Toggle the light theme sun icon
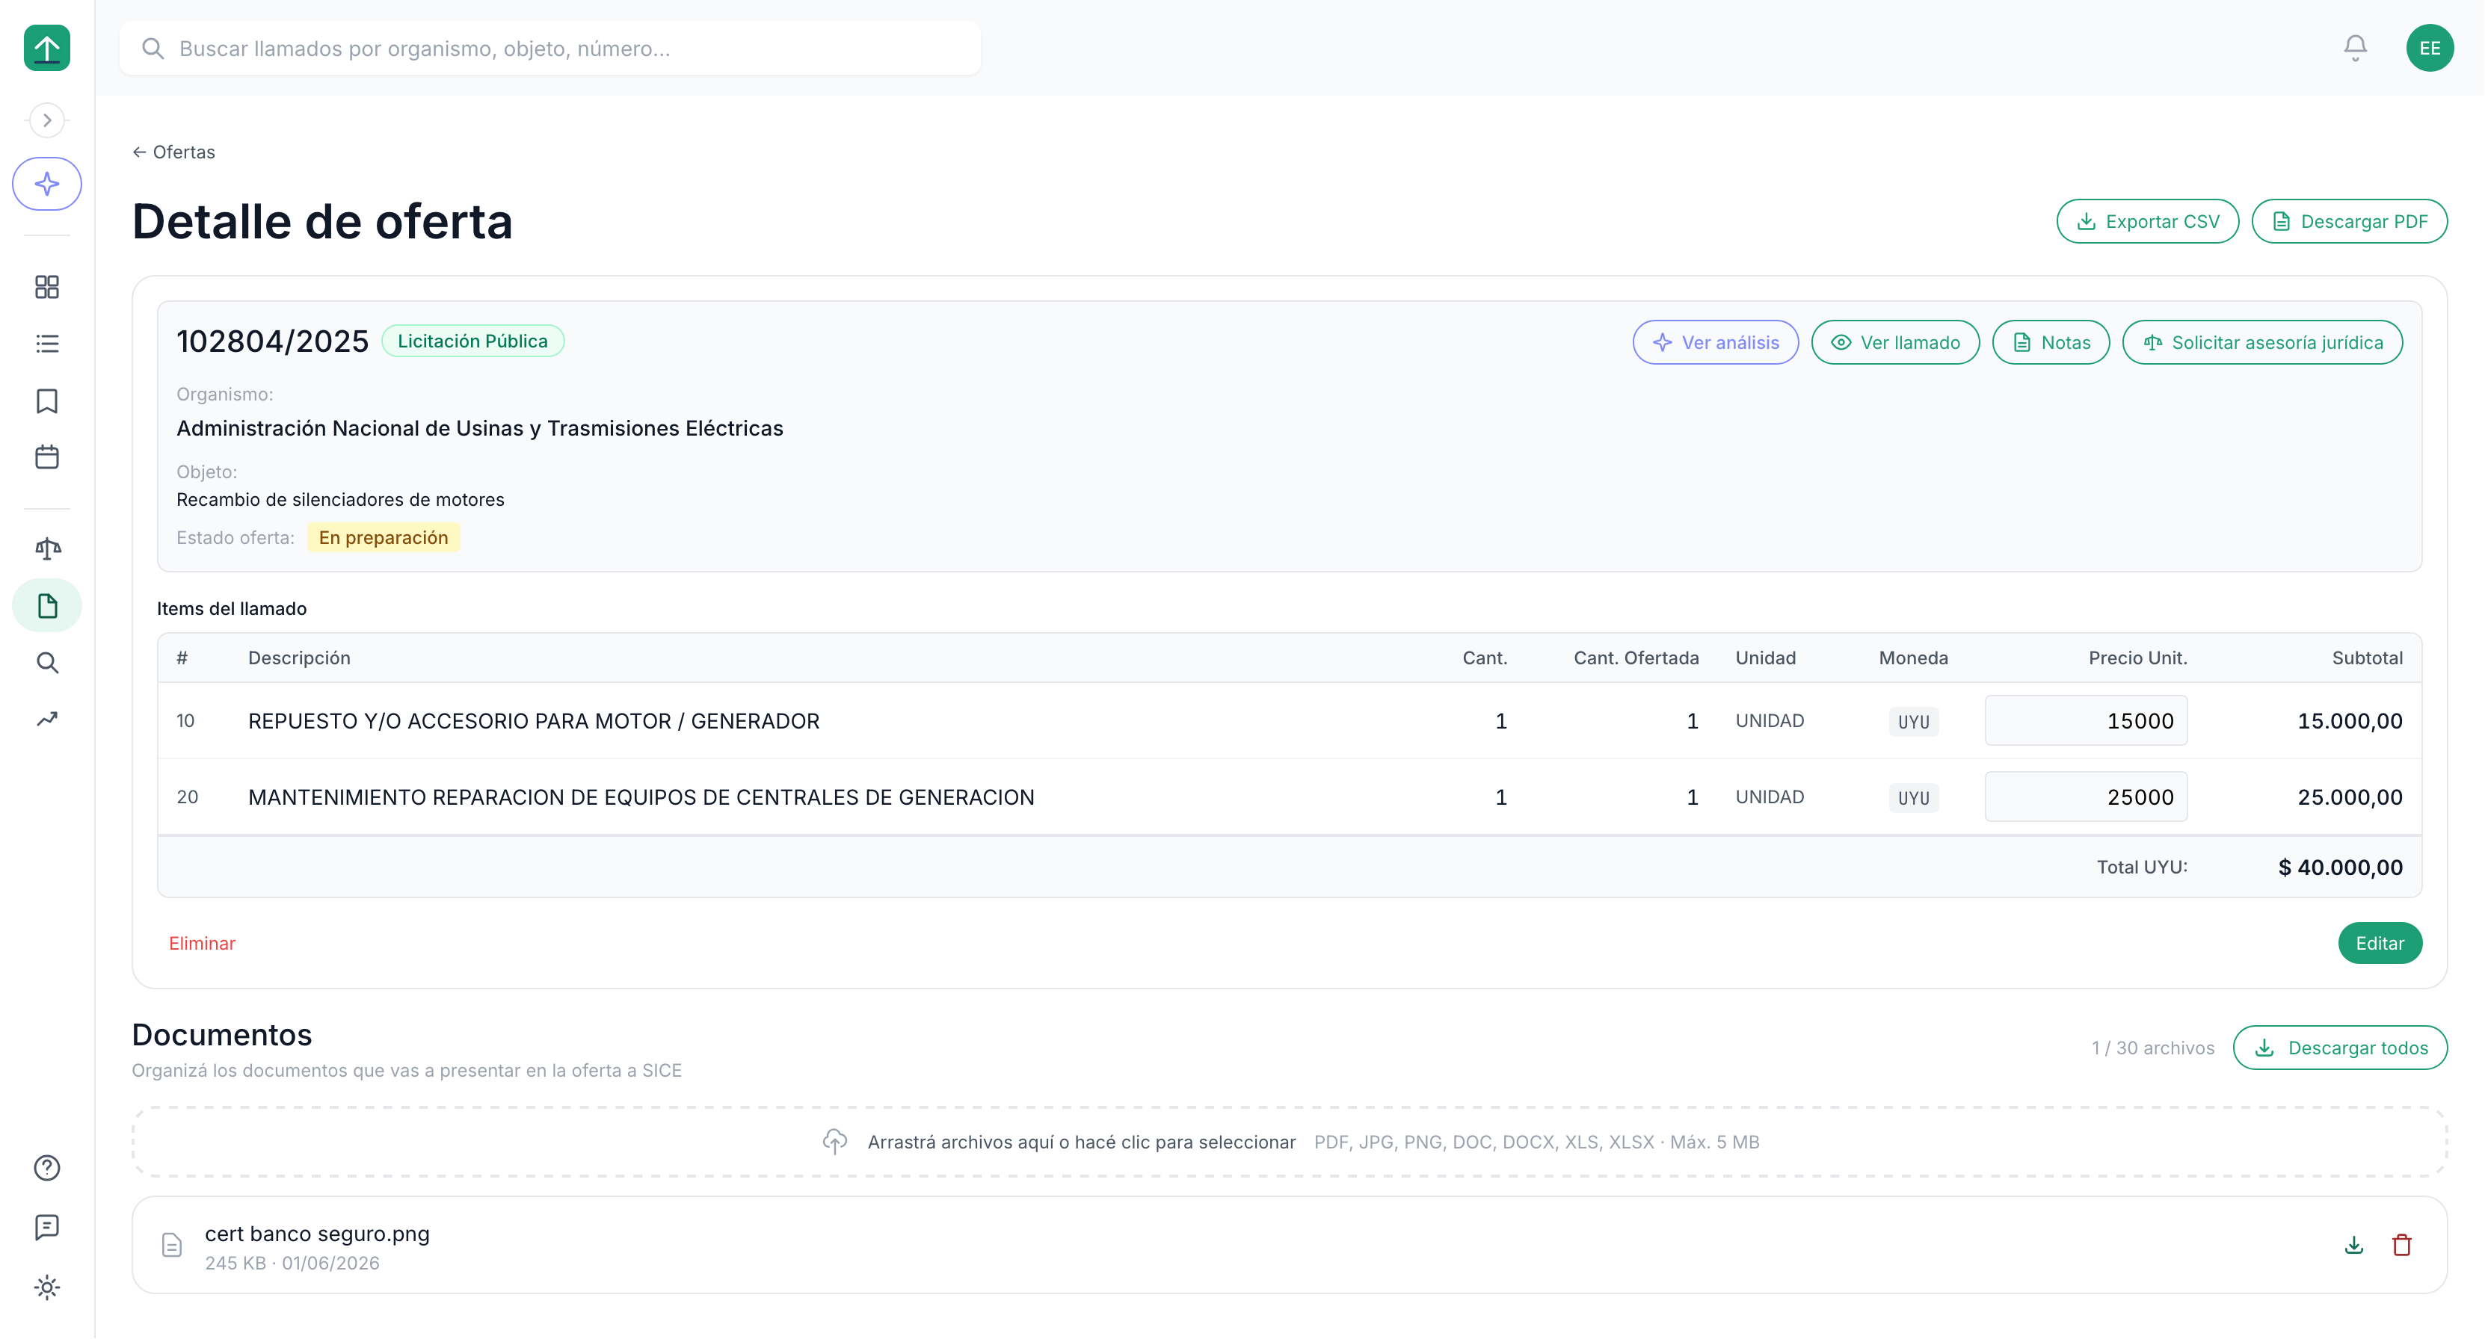Screen dimensions: 2485x1339 46,1287
